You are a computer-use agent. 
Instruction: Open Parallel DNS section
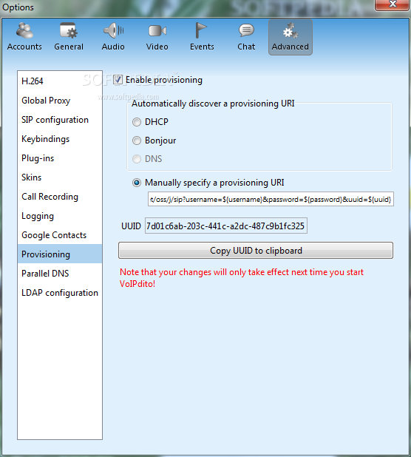pyautogui.click(x=60, y=274)
